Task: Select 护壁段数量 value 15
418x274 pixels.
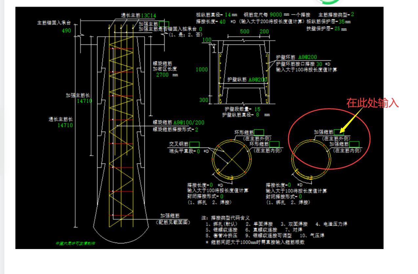Action: coord(257,109)
